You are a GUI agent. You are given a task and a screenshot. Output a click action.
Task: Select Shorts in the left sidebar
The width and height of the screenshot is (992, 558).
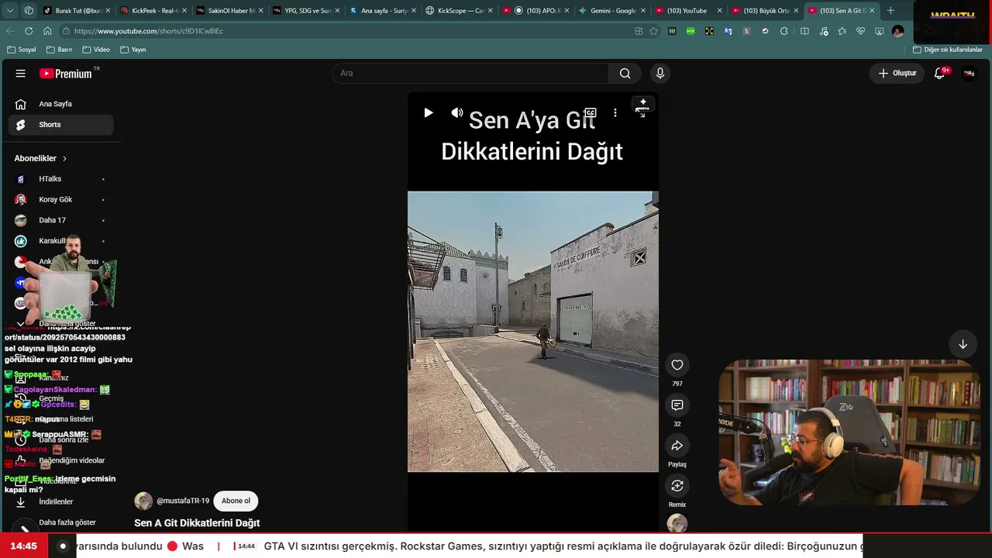[60, 125]
